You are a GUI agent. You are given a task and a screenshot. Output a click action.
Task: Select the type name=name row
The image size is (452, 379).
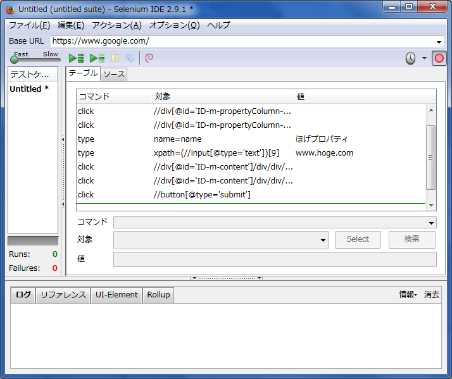251,139
